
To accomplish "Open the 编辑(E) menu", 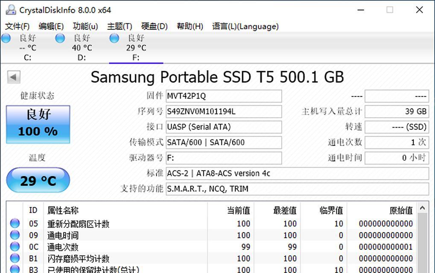I will click(51, 26).
